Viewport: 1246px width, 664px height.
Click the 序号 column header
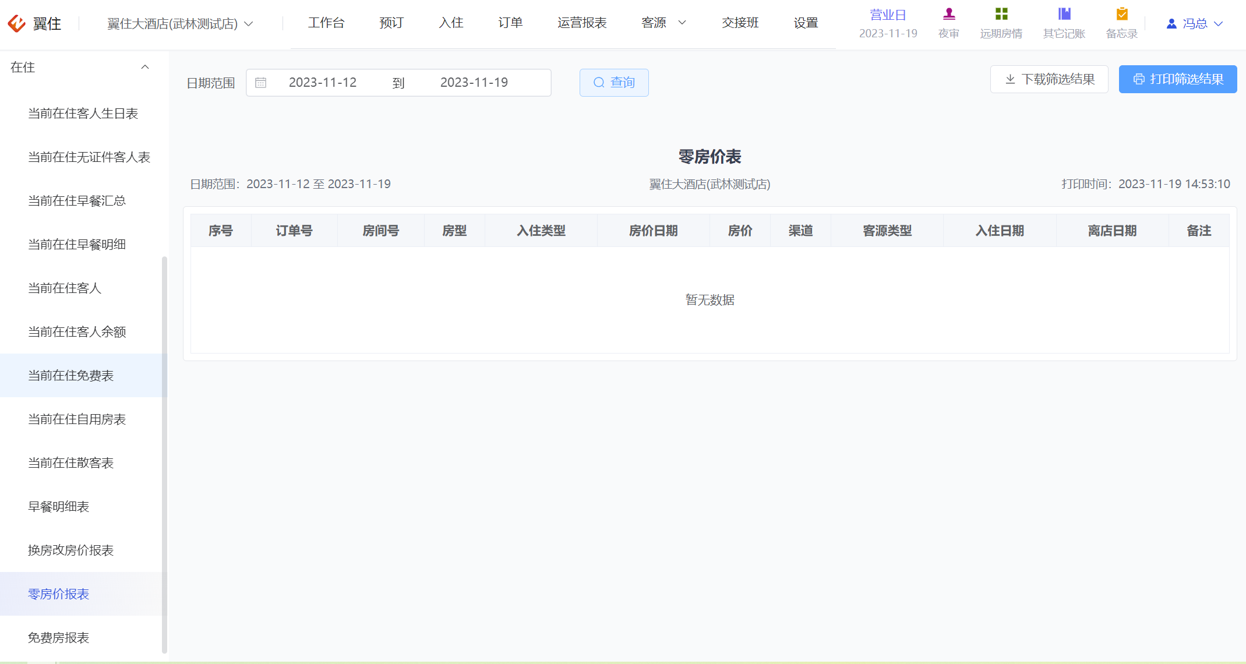tap(221, 231)
